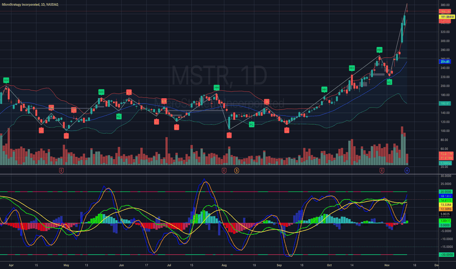Click the earnings E marker near August
The height and width of the screenshot is (269, 456).
[224, 170]
